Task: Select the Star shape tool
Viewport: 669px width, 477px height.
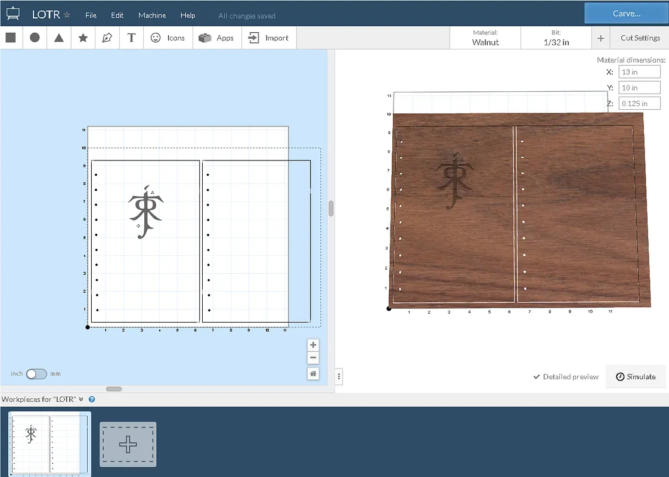Action: pos(83,38)
